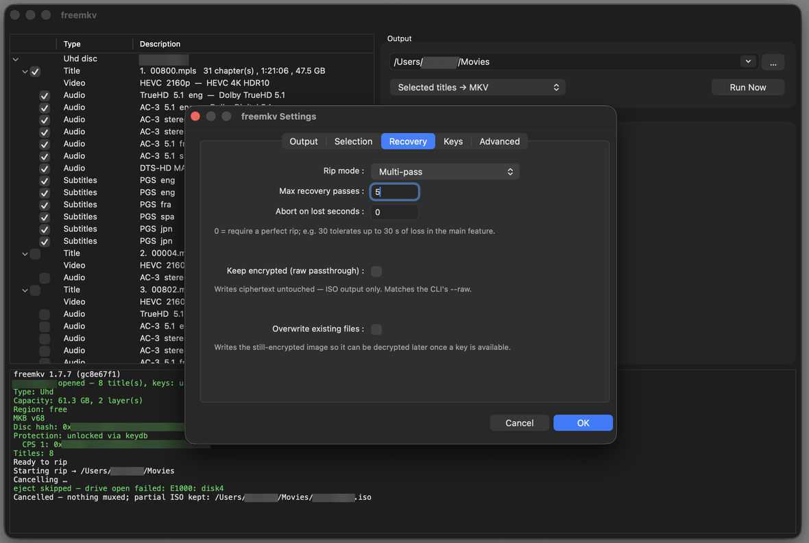Collapse Title 1 00800.mpls row
The height and width of the screenshot is (543, 809).
[25, 72]
